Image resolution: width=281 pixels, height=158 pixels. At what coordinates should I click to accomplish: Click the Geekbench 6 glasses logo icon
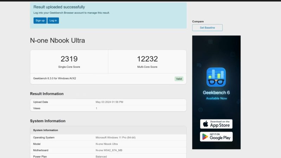(x=216, y=77)
